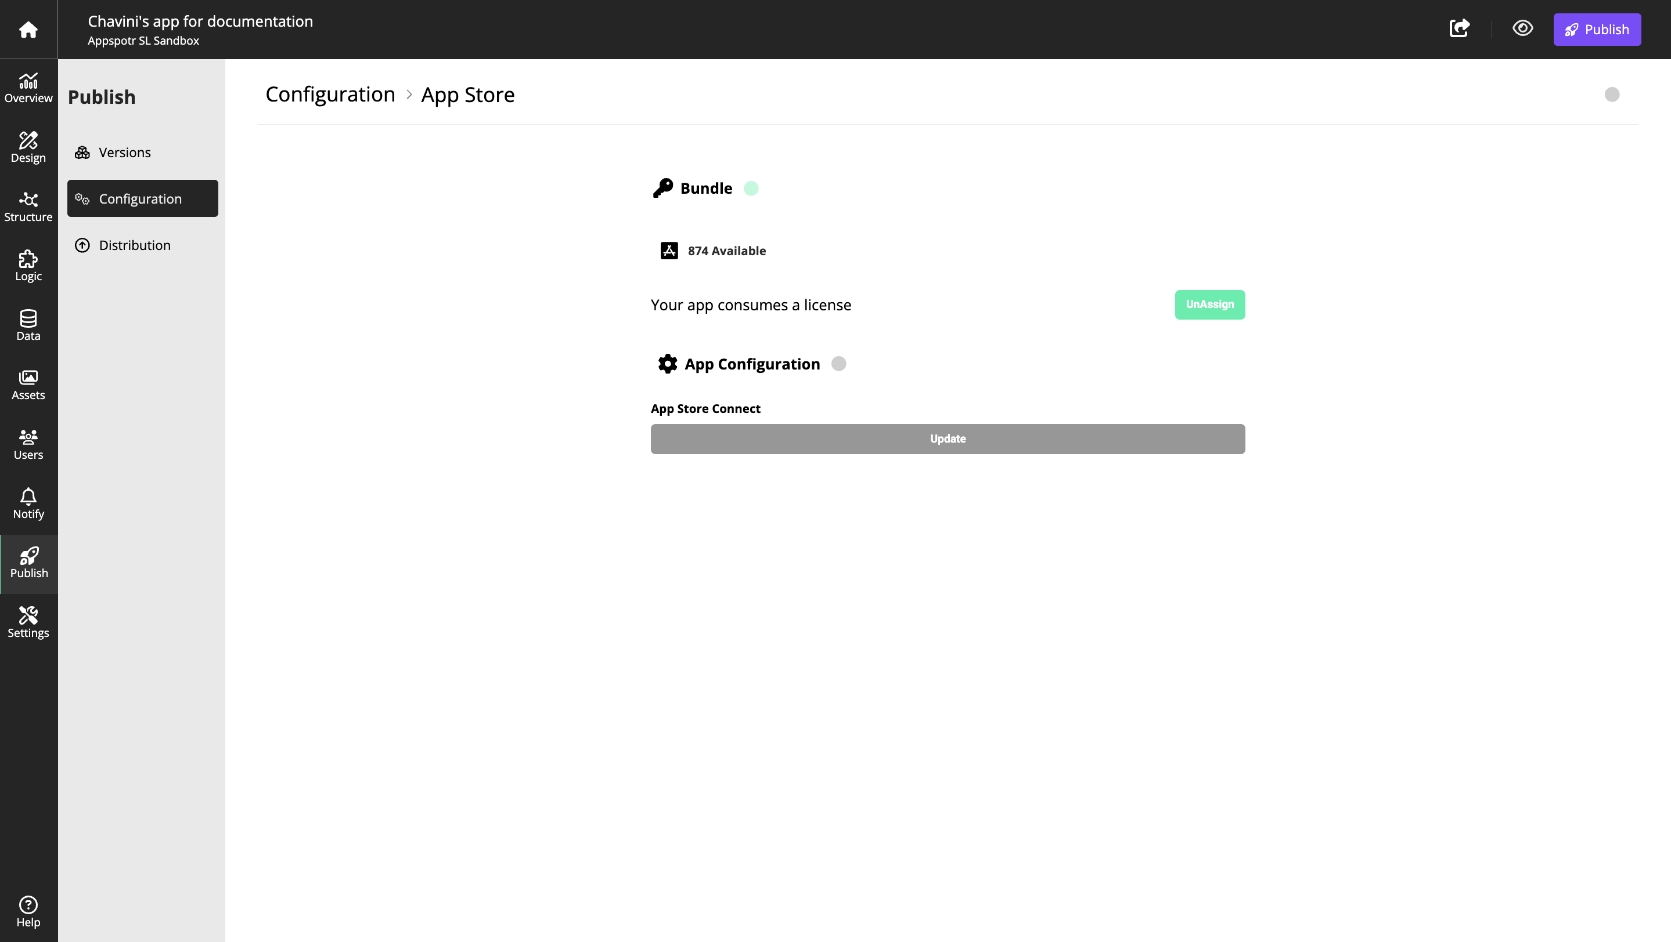This screenshot has width=1671, height=942.
Task: Open the Design section
Action: 28,148
